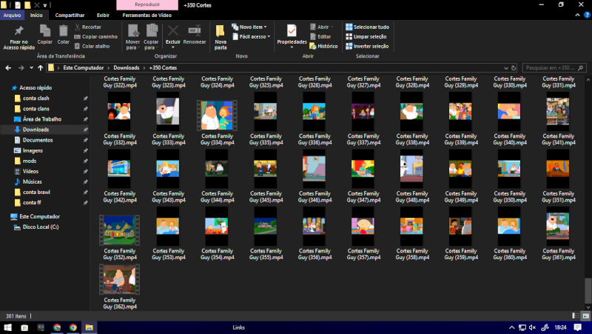Screen dimensions: 592x334
Task: Open the Compartilhar ribbon tab
Action: 70,15
